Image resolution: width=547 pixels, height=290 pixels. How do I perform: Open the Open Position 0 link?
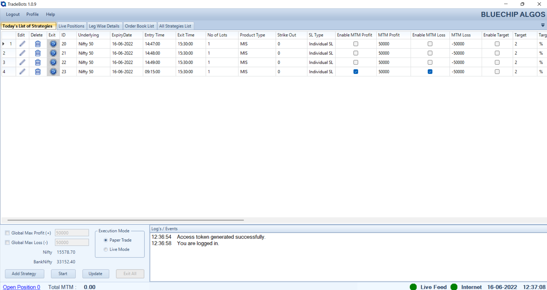tap(21, 287)
